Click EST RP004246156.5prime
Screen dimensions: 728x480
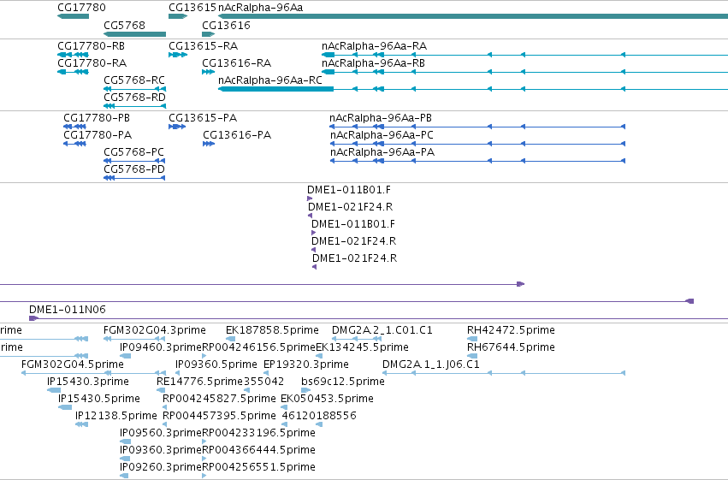click(x=259, y=347)
